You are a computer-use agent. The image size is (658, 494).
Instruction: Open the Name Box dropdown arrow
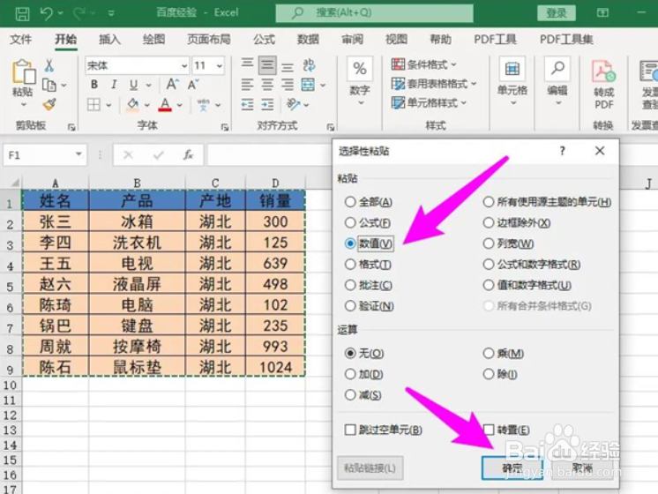[x=79, y=154]
